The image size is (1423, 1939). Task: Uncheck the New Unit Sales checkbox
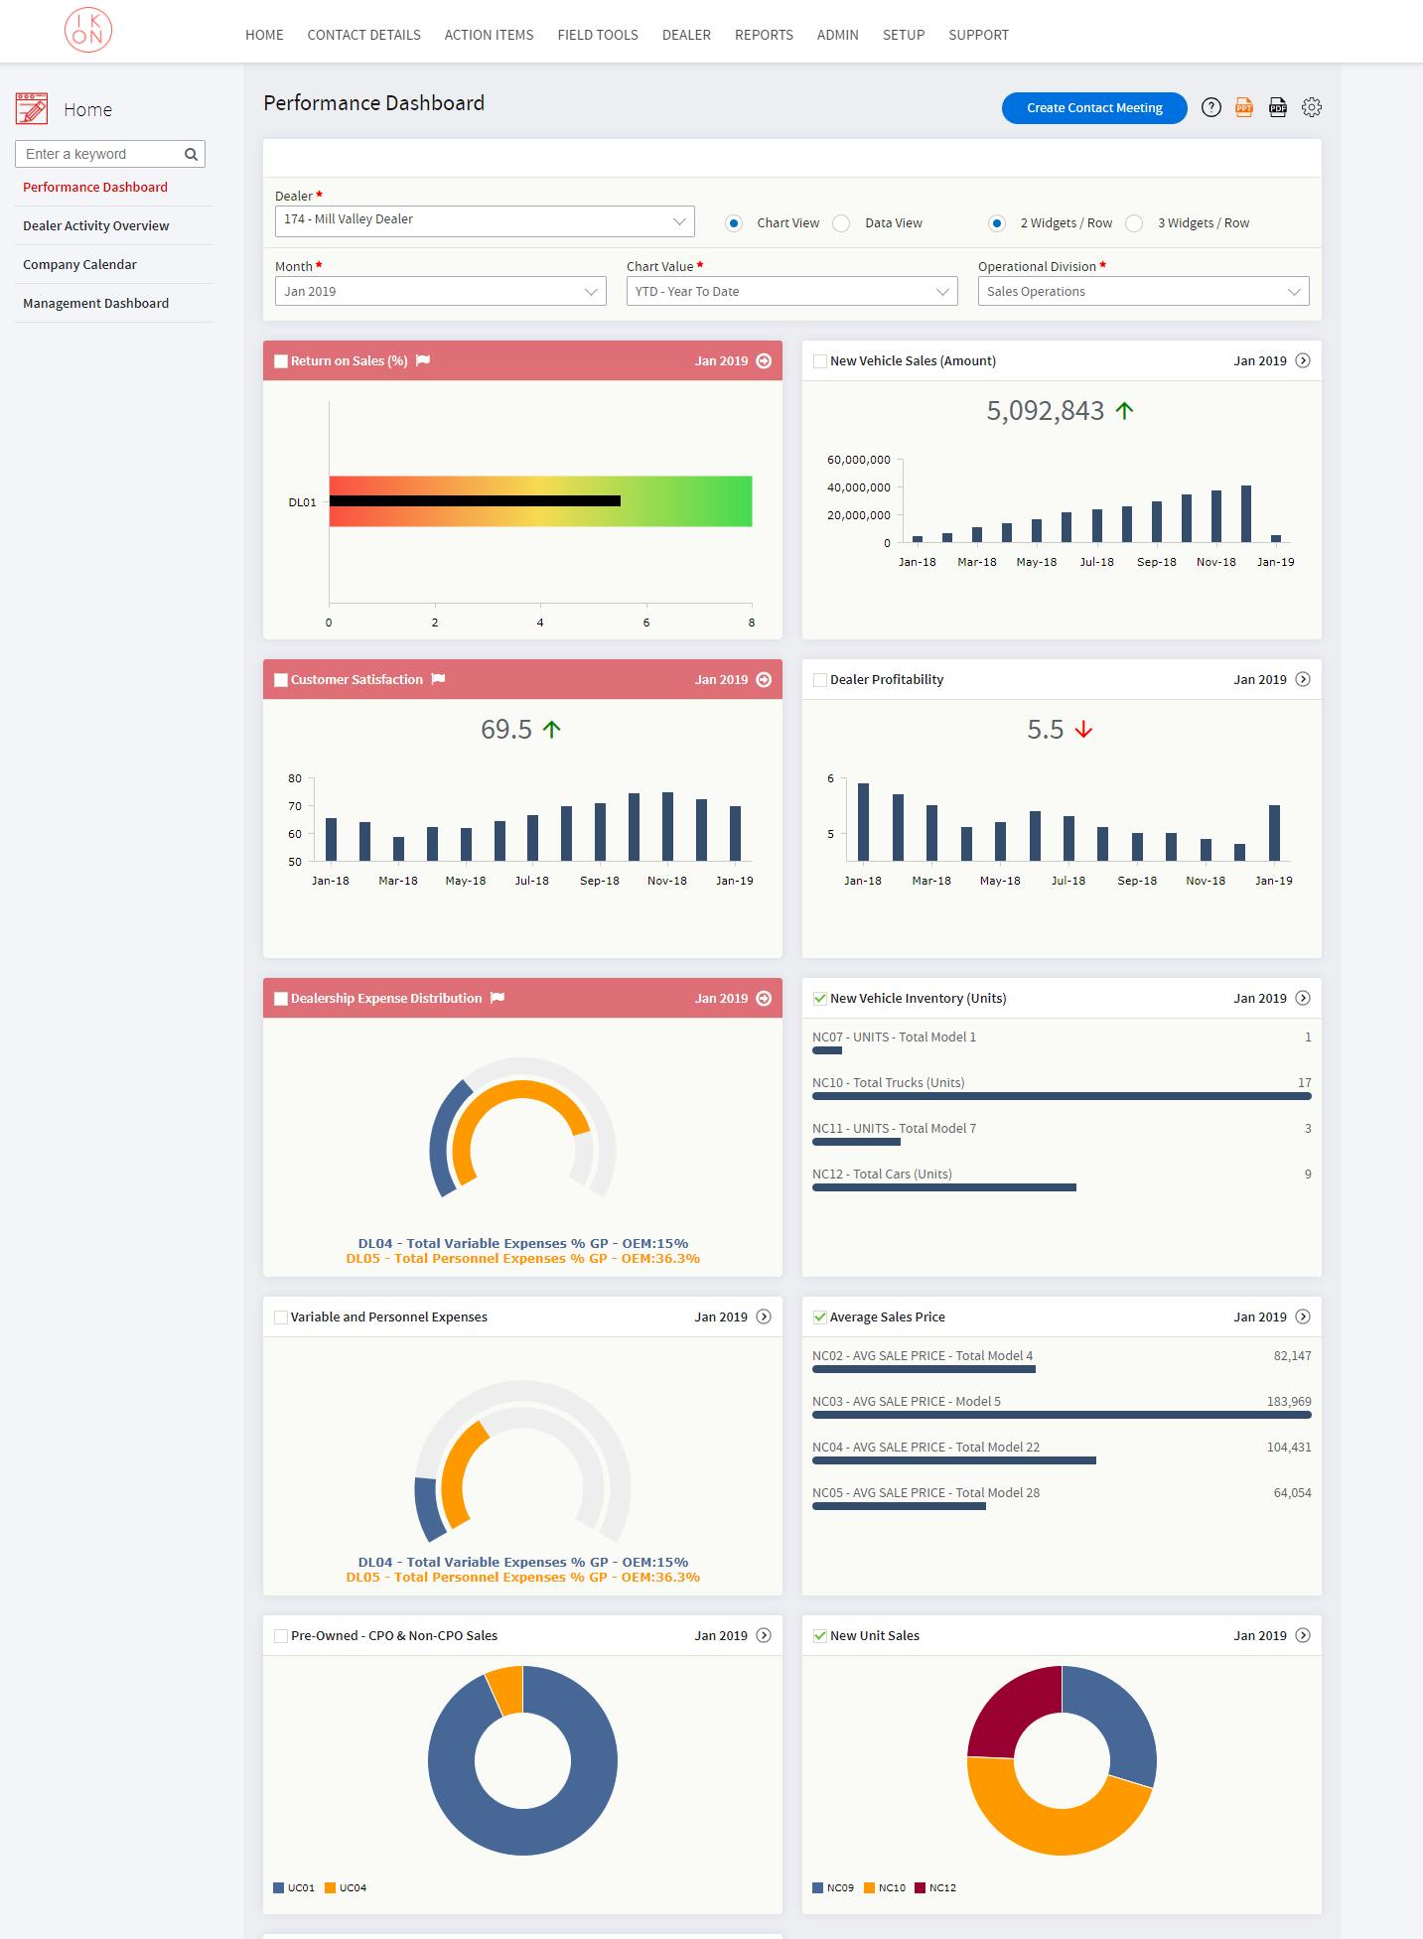820,1636
